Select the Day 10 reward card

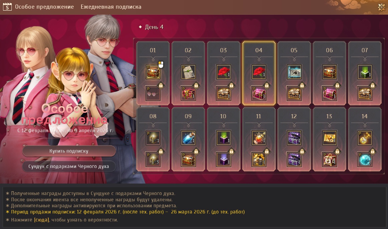[224, 139]
